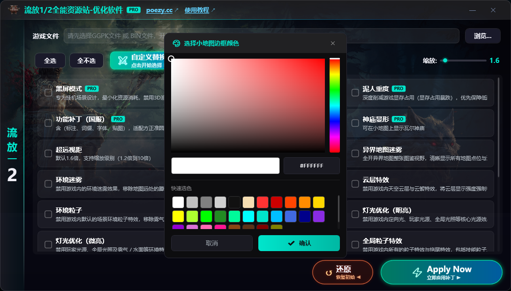Viewport: 511px width, 291px height.
Task: Click the 快速选色 label
Action: point(181,188)
